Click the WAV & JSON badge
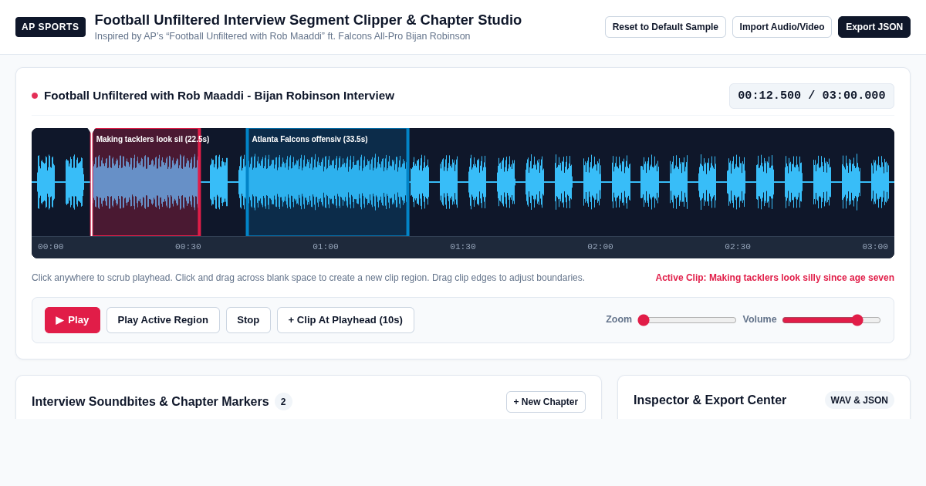 860,400
